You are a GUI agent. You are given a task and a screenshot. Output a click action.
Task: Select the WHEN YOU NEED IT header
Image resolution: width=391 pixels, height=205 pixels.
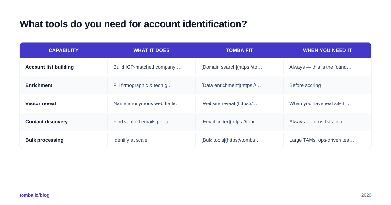pyautogui.click(x=327, y=50)
